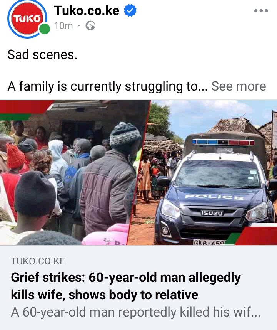Click the vehicle GKA license plate
The image size is (277, 330).
pyautogui.click(x=209, y=242)
